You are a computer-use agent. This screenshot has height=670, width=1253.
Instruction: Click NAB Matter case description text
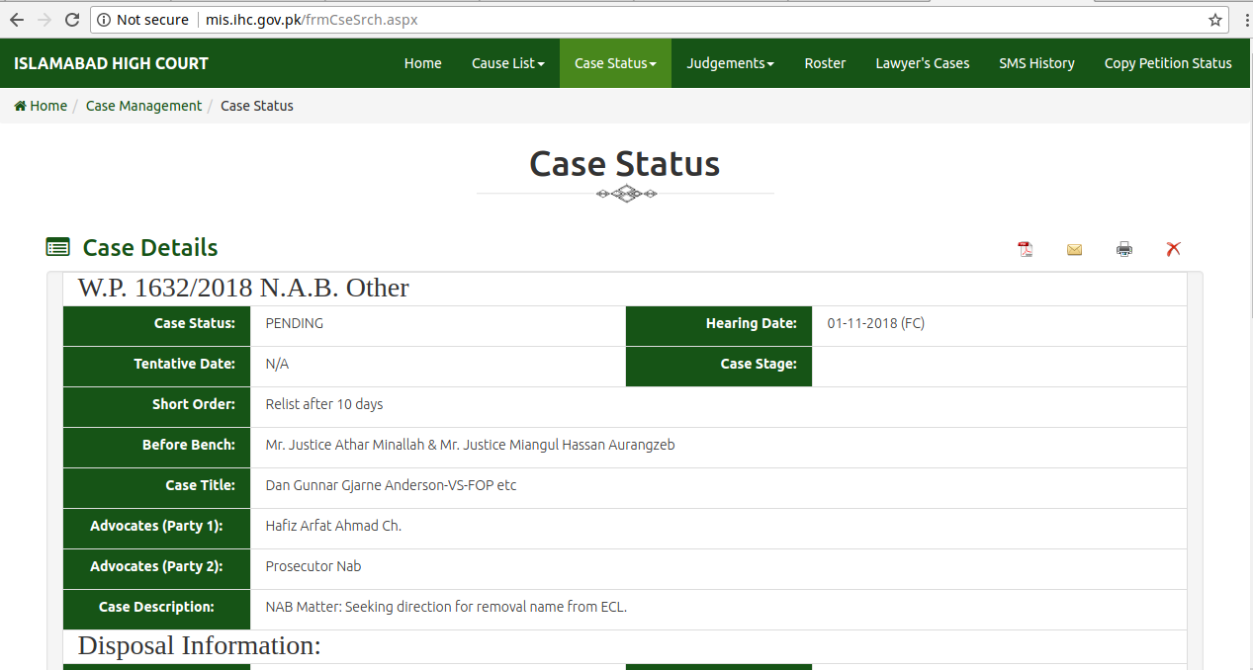click(446, 607)
